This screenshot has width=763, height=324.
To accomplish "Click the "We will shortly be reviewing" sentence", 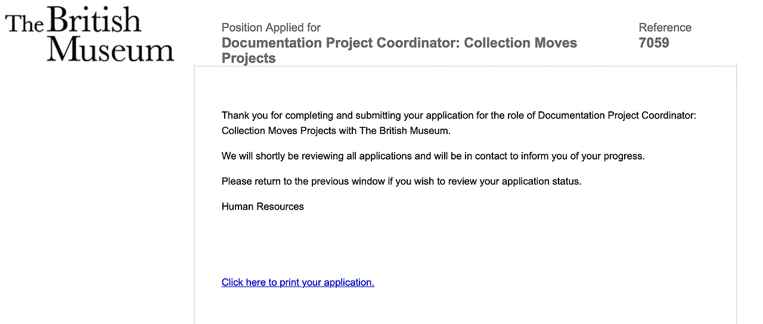I will coord(433,156).
